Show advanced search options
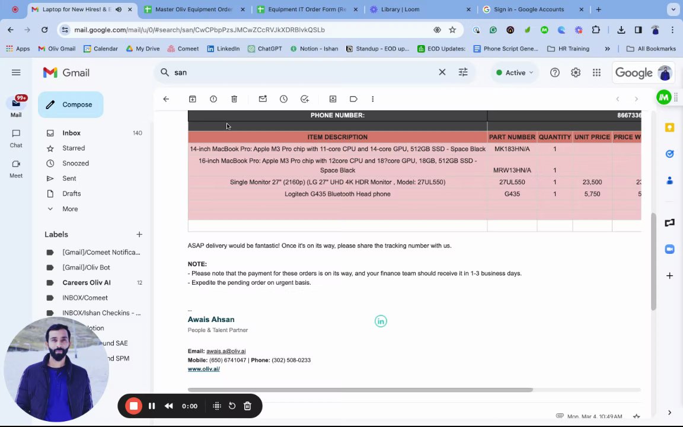This screenshot has height=427, width=683. click(x=463, y=72)
